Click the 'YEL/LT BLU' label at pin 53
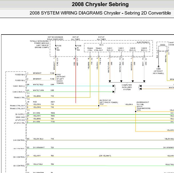The height and width of the screenshot is (173, 174). tap(38, 164)
